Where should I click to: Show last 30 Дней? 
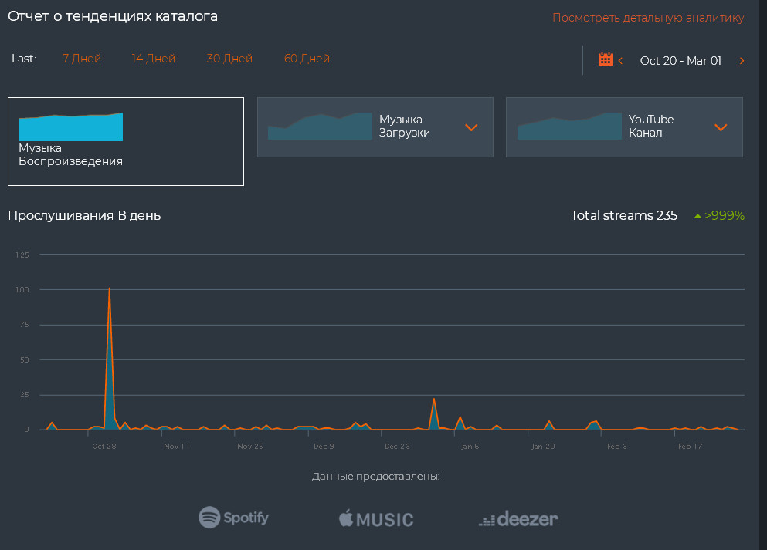pos(229,59)
